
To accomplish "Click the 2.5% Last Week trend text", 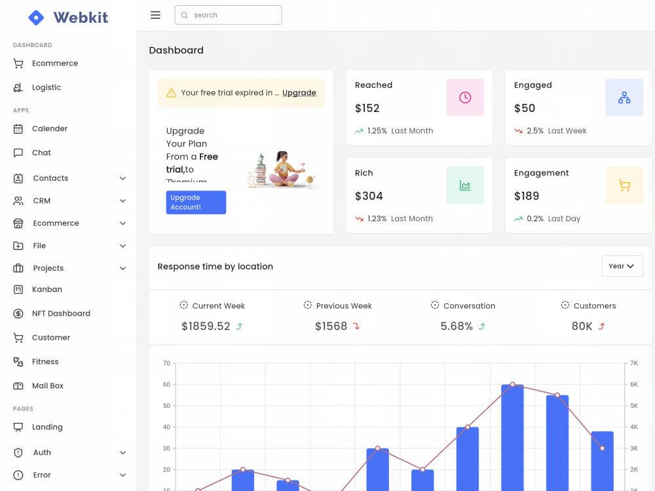I will click(556, 131).
